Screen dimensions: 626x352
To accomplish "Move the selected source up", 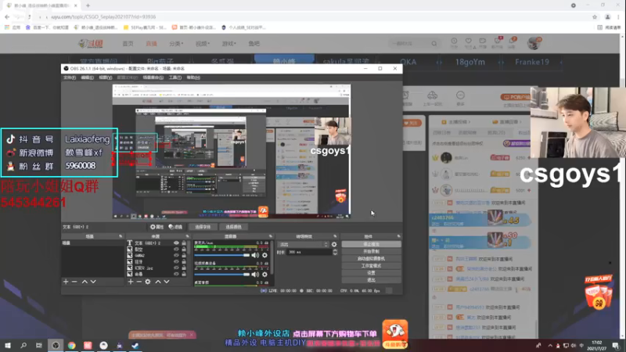I will [x=158, y=282].
